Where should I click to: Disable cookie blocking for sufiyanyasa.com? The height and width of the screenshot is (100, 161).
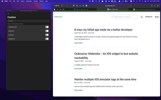coord(47,27)
